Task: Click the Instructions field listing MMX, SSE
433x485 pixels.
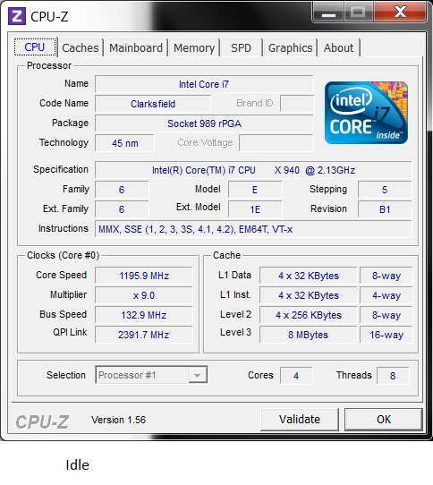Action: [x=253, y=229]
